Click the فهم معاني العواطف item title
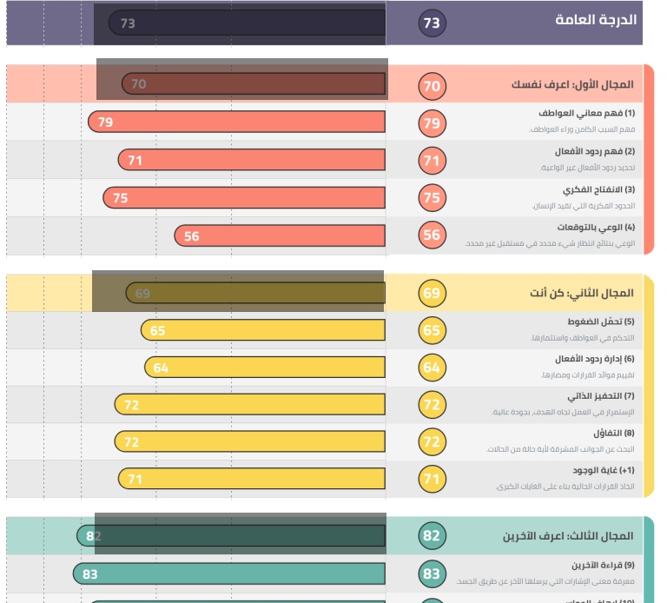667x603 pixels. pos(587,113)
